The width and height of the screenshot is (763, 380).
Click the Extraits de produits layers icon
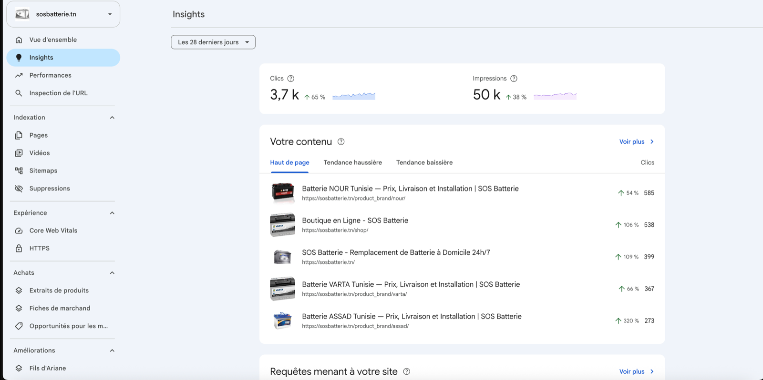point(19,290)
